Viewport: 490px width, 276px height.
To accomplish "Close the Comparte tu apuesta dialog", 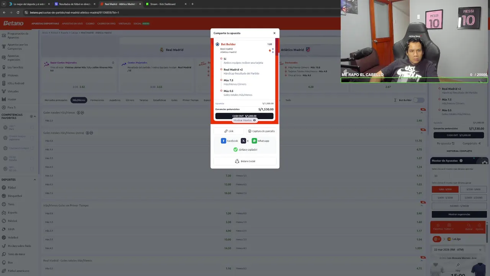I will [x=274, y=33].
